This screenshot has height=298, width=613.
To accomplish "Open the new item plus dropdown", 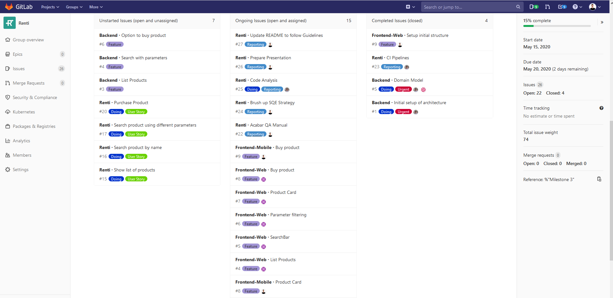I will pyautogui.click(x=410, y=7).
